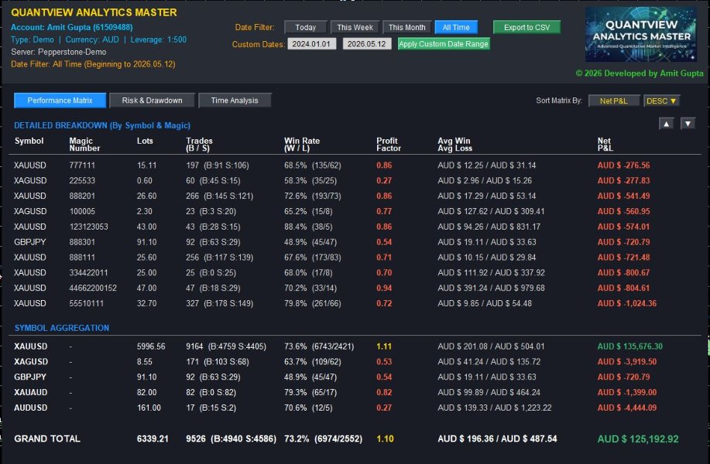This screenshot has width=710, height=464.
Task: Click grand total AUD $ 125,192.92
Action: (638, 439)
